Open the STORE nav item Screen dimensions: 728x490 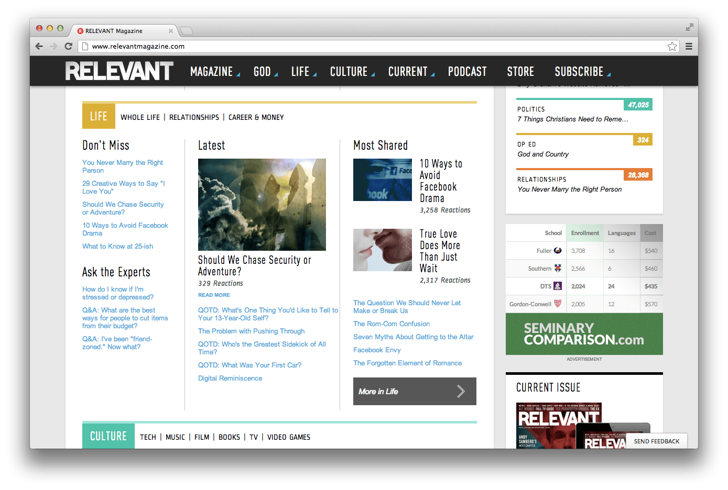pyautogui.click(x=520, y=72)
